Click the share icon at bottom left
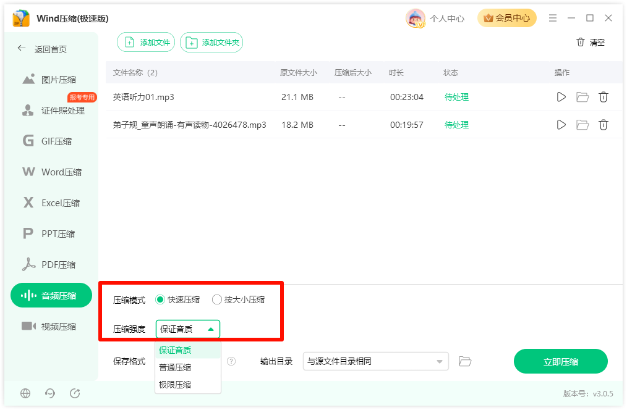627x410 pixels. tap(75, 393)
